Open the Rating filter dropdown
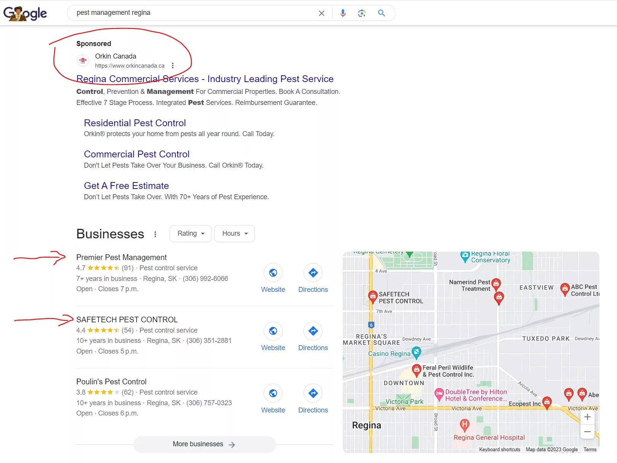Viewport: 617px width, 463px height. click(191, 233)
